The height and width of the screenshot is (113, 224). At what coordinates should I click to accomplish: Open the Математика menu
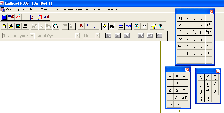point(49,9)
